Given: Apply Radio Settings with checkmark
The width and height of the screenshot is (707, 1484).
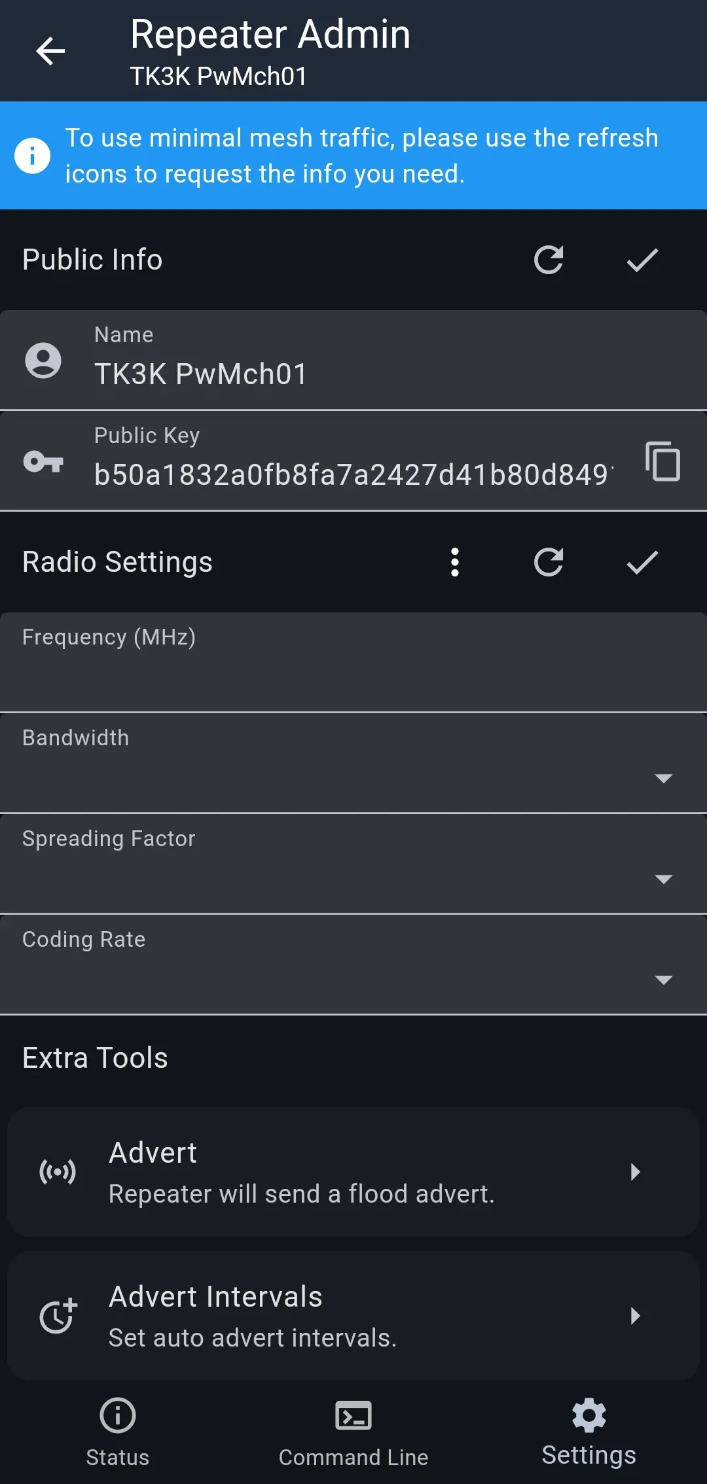Looking at the screenshot, I should click(642, 562).
